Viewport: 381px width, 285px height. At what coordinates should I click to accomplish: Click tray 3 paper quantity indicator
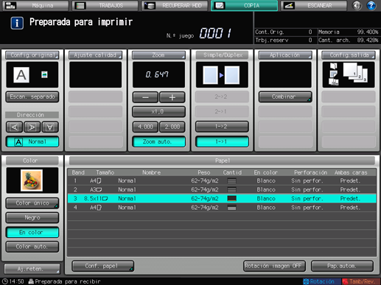tap(231, 199)
